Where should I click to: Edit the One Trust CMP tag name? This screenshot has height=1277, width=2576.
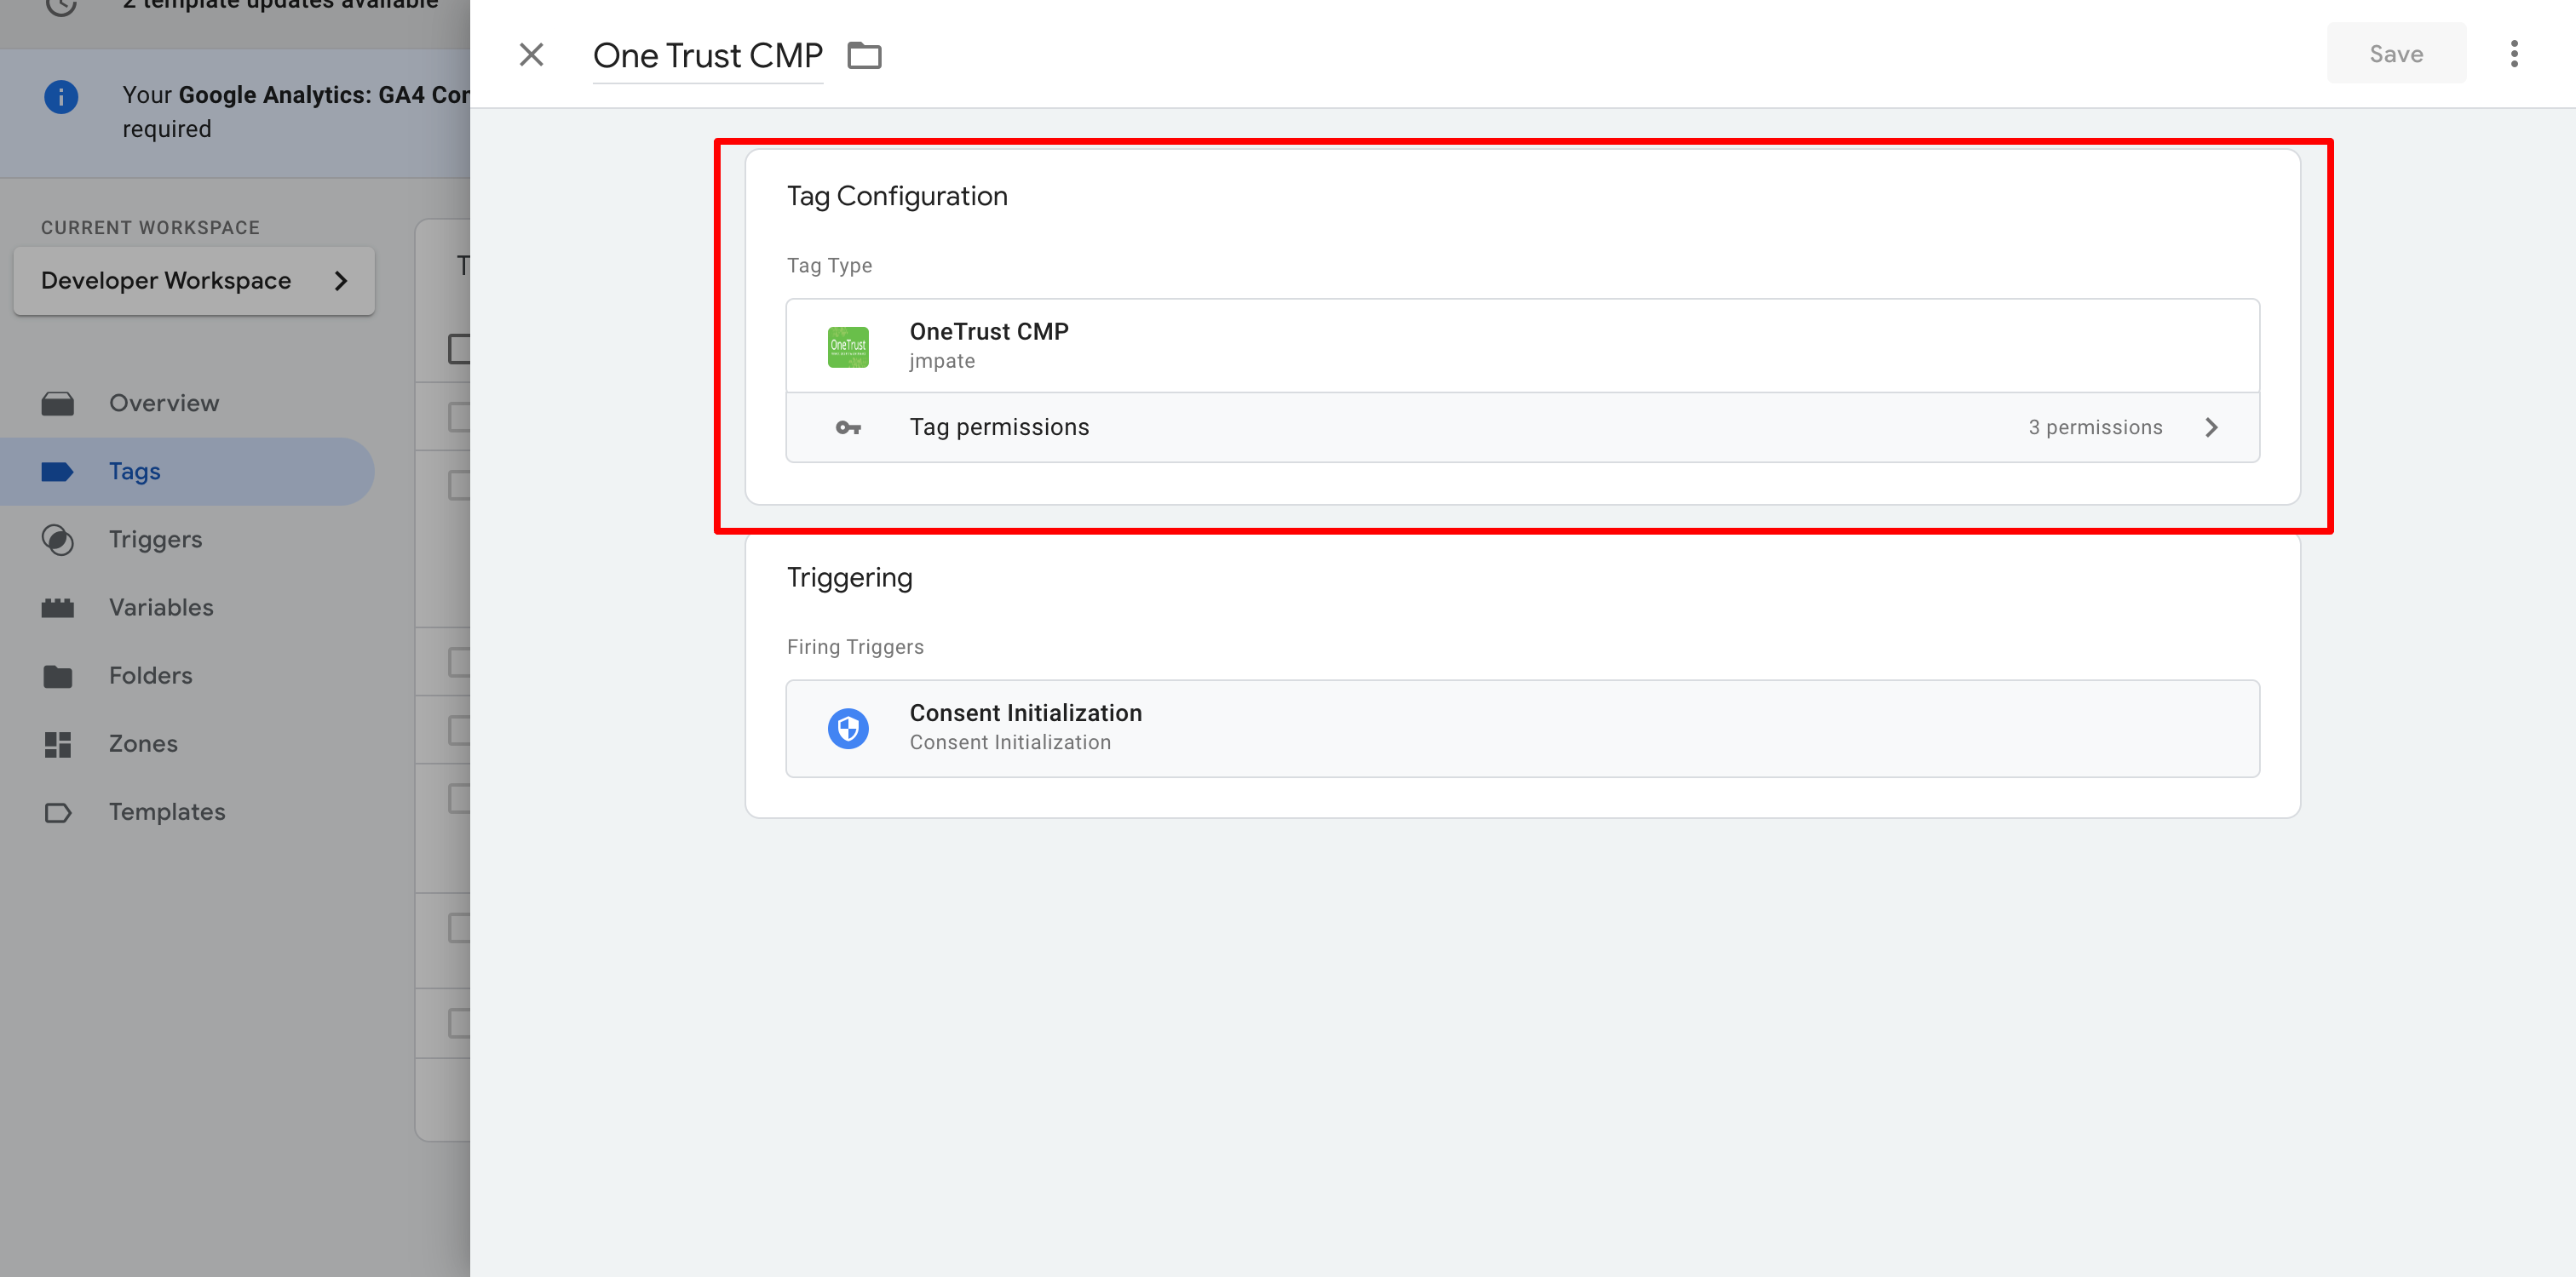pos(708,56)
